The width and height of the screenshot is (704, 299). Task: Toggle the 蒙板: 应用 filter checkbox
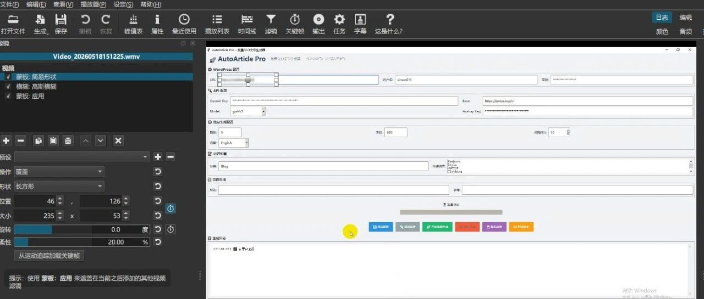(x=8, y=96)
